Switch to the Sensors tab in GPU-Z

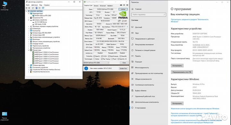click(x=96, y=6)
